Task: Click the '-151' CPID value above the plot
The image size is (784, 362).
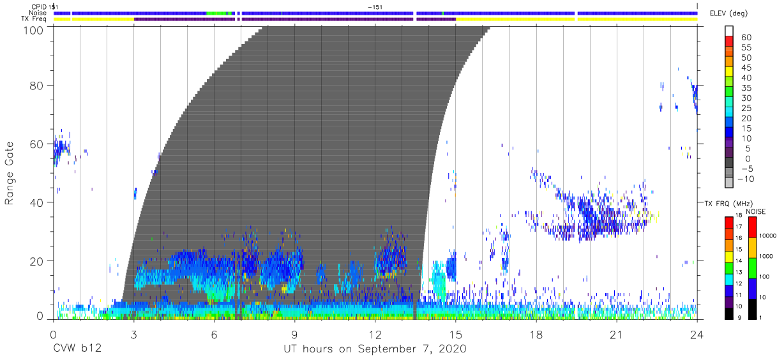Action: click(x=375, y=6)
